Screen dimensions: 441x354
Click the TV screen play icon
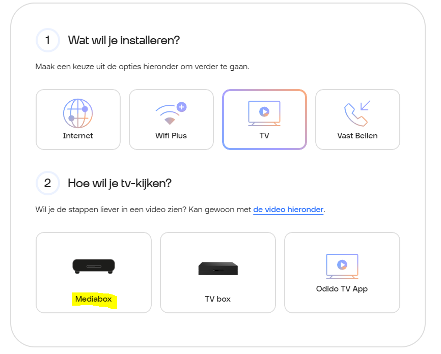tap(264, 113)
